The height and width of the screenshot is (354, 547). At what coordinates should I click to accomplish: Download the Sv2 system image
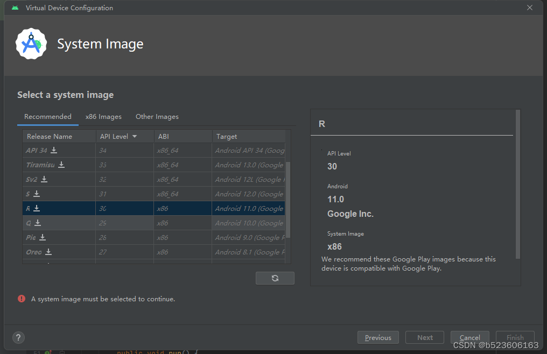44,179
